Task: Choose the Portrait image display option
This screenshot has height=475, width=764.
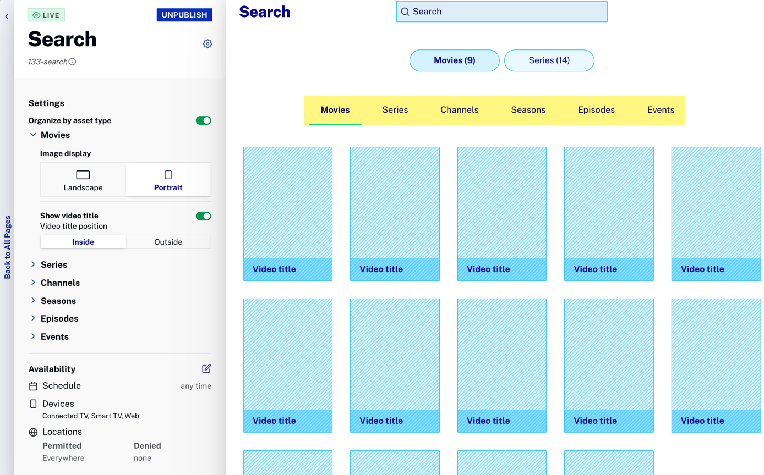Action: [168, 180]
